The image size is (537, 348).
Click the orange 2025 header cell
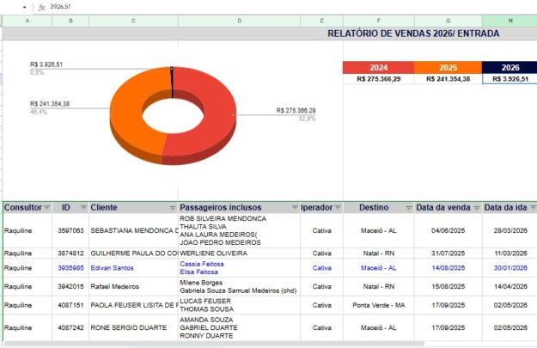point(447,67)
